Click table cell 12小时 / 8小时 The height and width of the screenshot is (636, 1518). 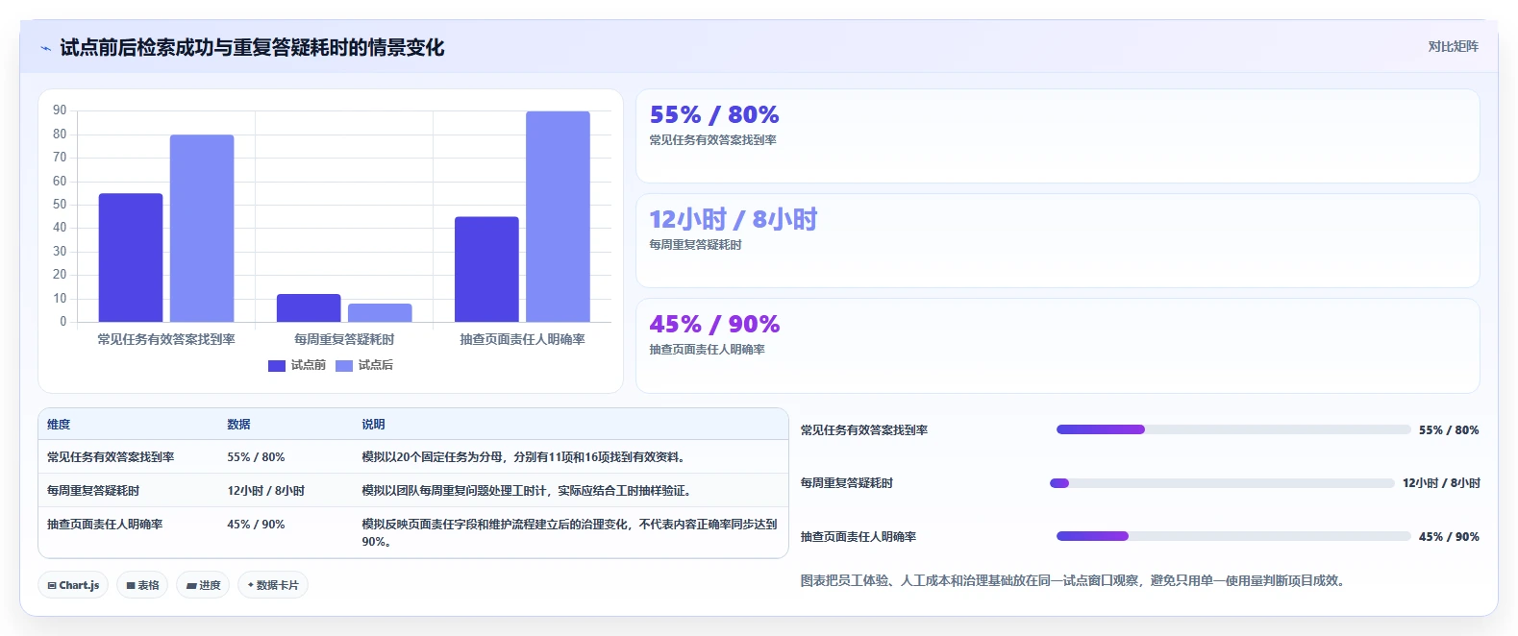(265, 491)
